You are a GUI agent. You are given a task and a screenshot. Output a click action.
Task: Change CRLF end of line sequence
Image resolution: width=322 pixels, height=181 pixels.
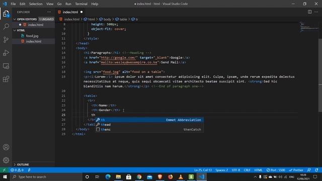pos(247,170)
